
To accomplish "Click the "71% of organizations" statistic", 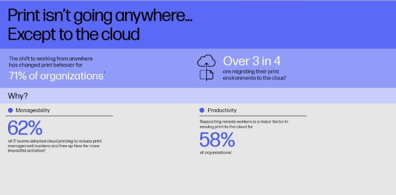I will pos(56,76).
